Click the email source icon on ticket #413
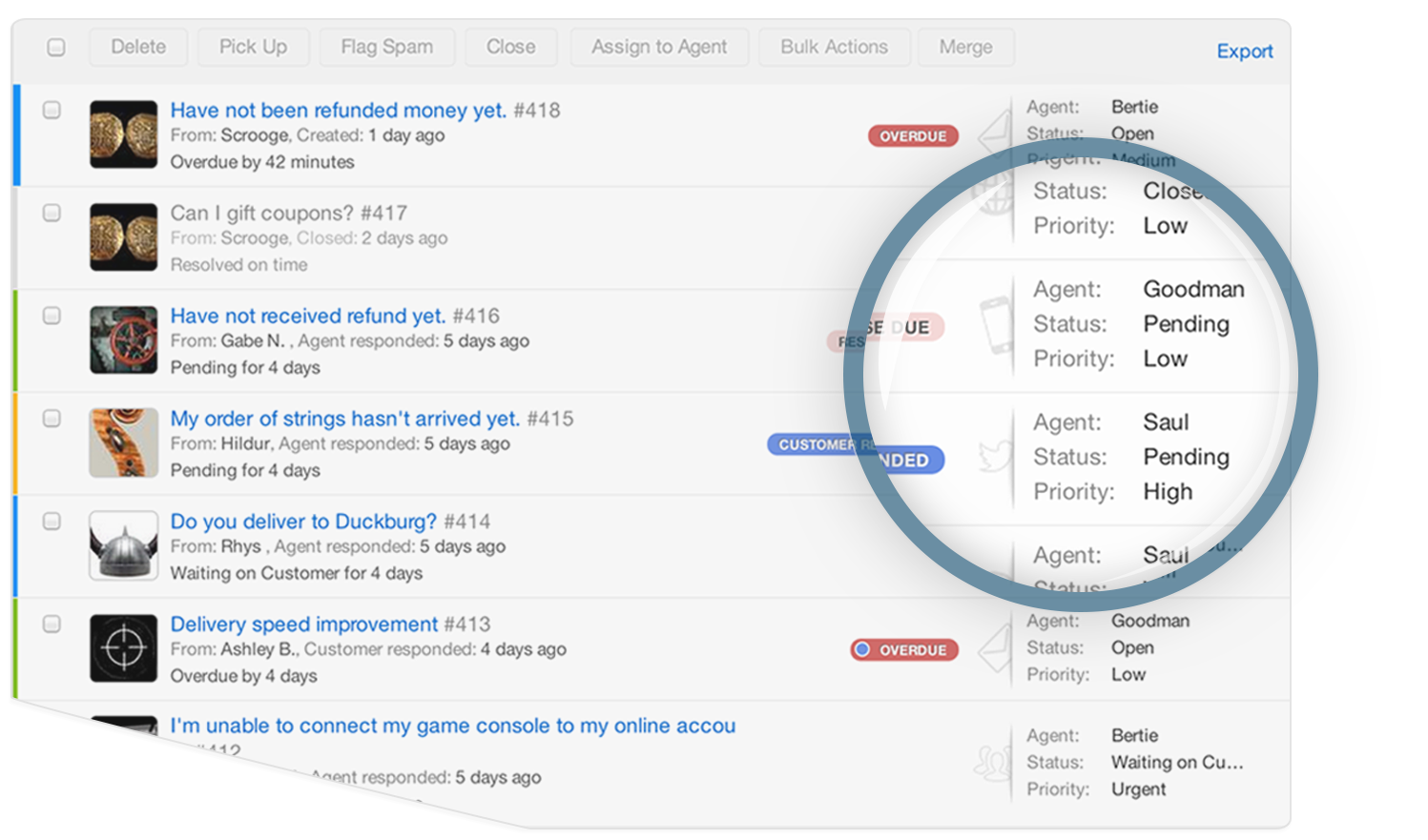 point(995,647)
